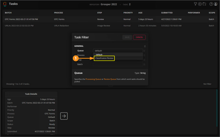Click the Grooper logo icon
Viewport: 220px width, 137px height.
coord(5,4)
